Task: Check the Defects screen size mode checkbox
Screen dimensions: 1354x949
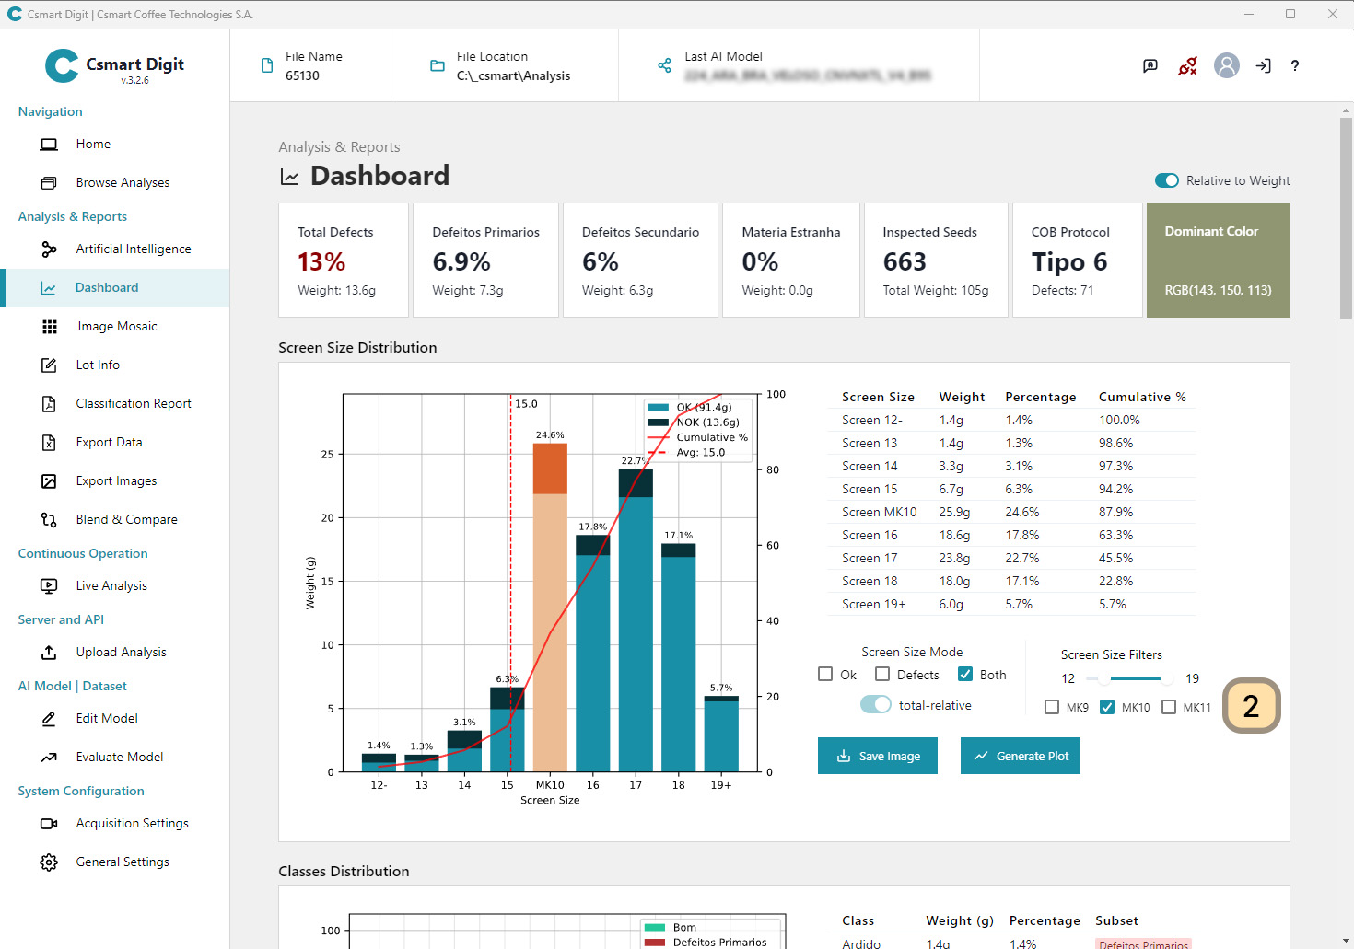Action: point(882,675)
